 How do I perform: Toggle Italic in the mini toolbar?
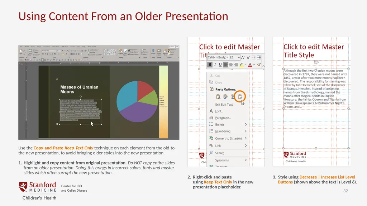(215, 64)
